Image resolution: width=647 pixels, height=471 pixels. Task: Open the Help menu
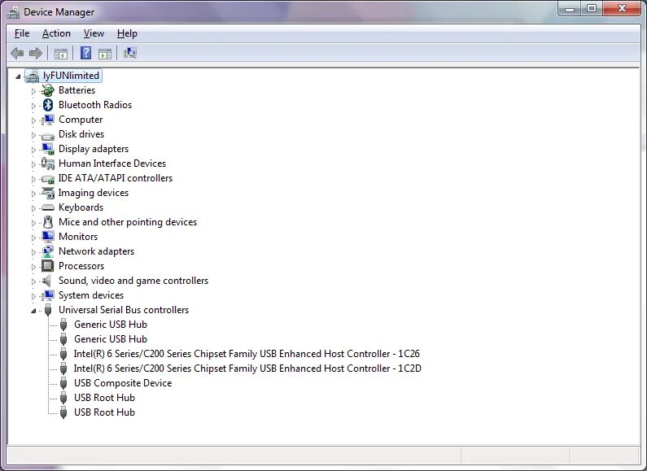tap(127, 33)
